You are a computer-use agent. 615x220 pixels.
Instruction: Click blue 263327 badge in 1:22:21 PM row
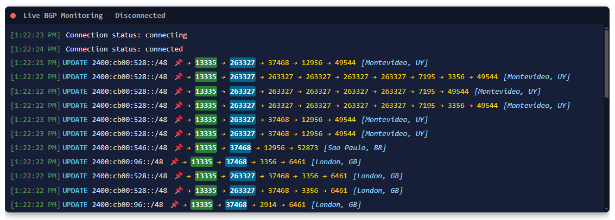click(x=243, y=63)
